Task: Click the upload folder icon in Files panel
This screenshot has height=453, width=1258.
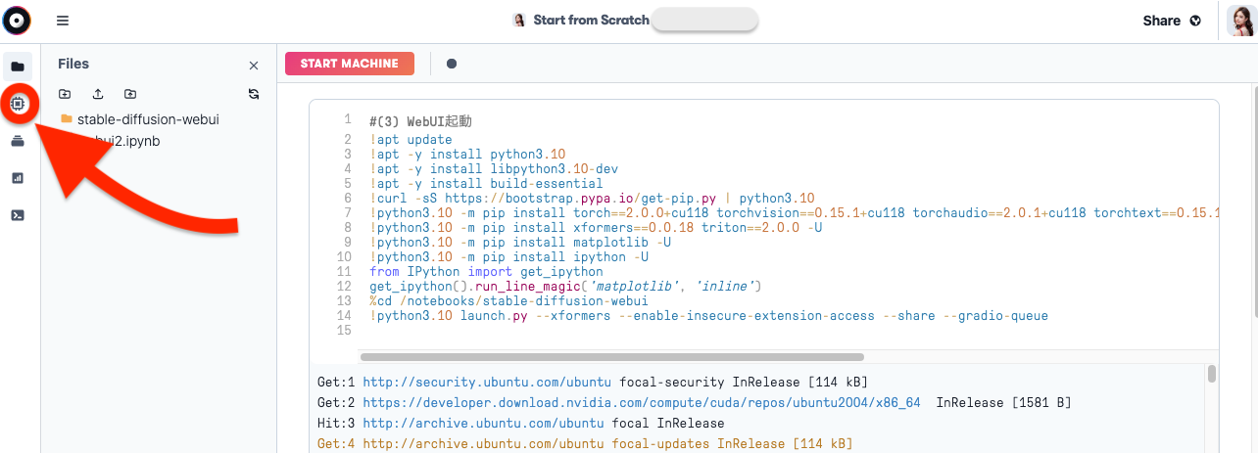Action: click(130, 94)
